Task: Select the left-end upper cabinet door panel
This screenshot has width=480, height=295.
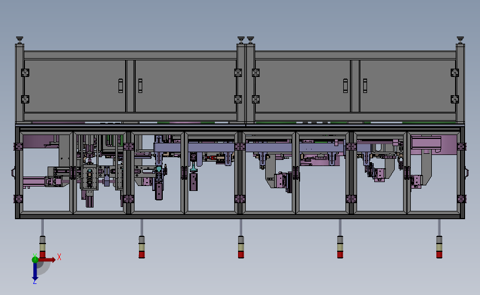Action: [x=75, y=86]
